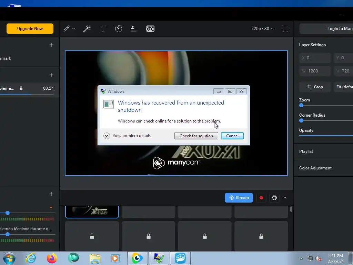Screen dimensions: 353x265
Task: Add audio source with the bottom-left plus
Action: 51,194
